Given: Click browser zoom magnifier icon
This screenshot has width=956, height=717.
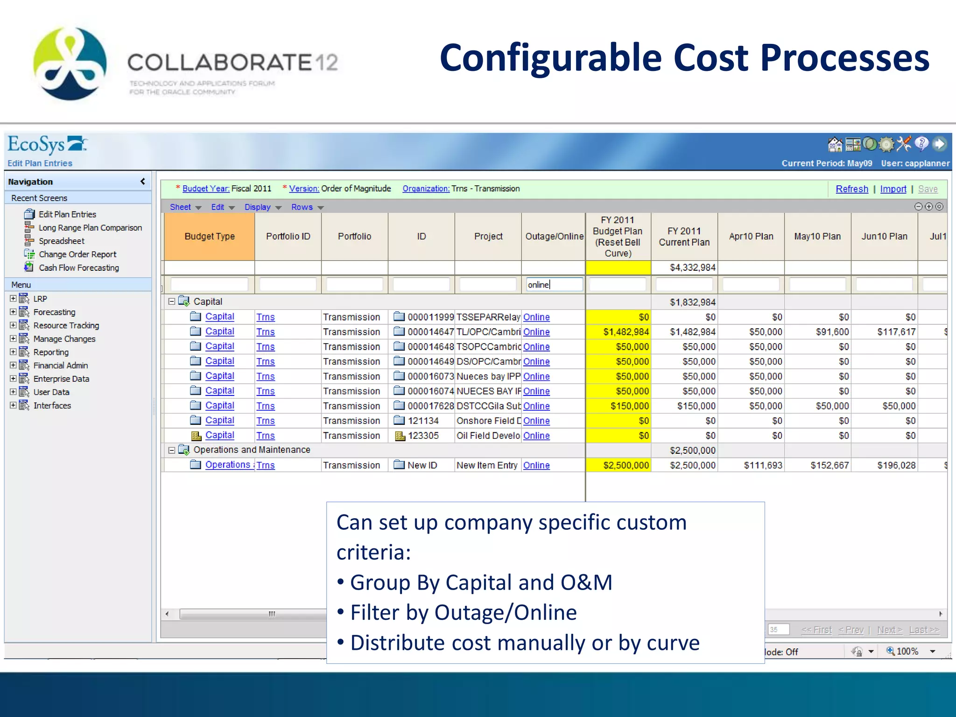Looking at the screenshot, I should click(x=891, y=651).
